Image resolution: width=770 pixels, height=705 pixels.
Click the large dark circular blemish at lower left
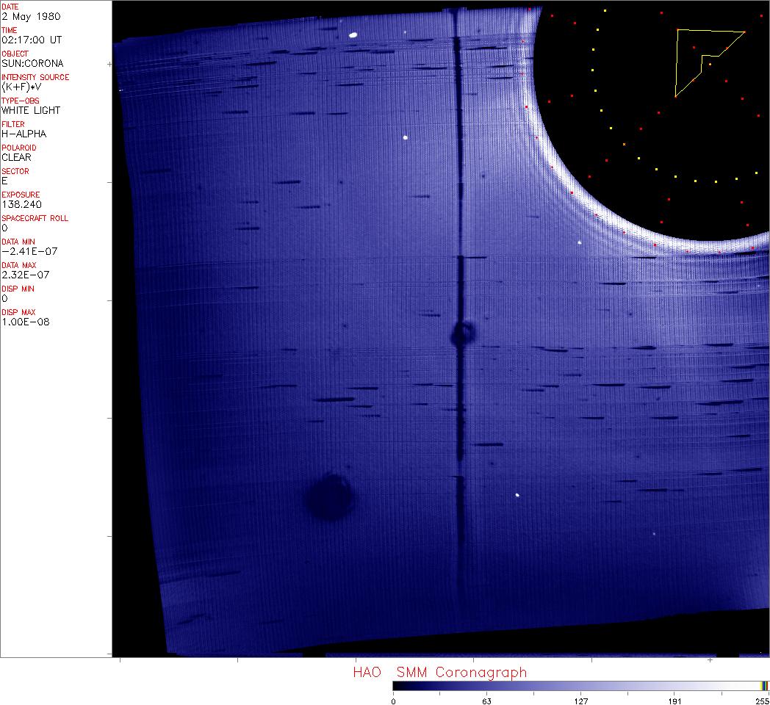tap(328, 497)
